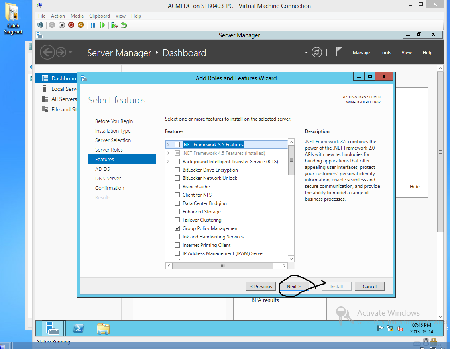Click the green Reset/Start VM icon
Image resolution: width=450 pixels, height=349 pixels.
pos(102,25)
